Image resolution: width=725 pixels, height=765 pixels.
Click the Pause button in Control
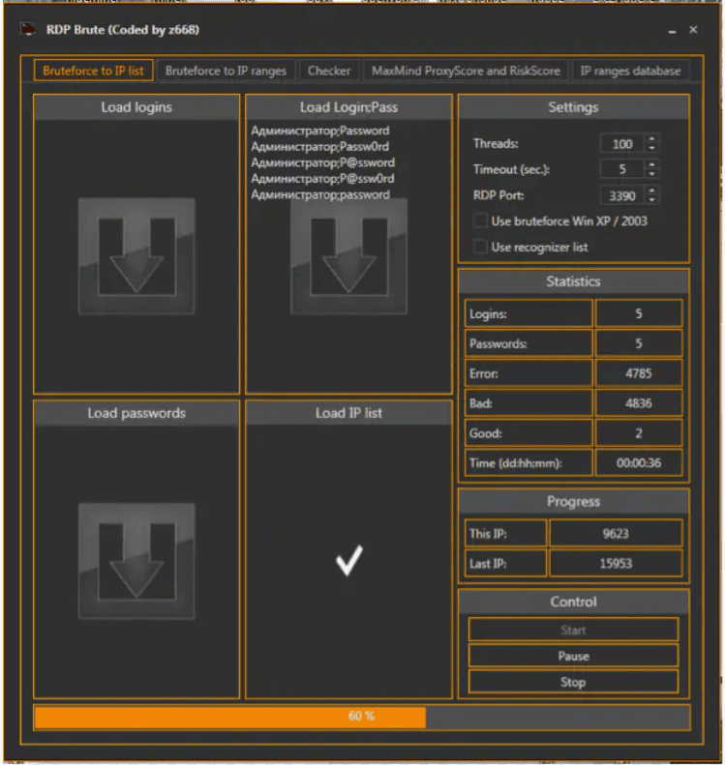pos(573,656)
